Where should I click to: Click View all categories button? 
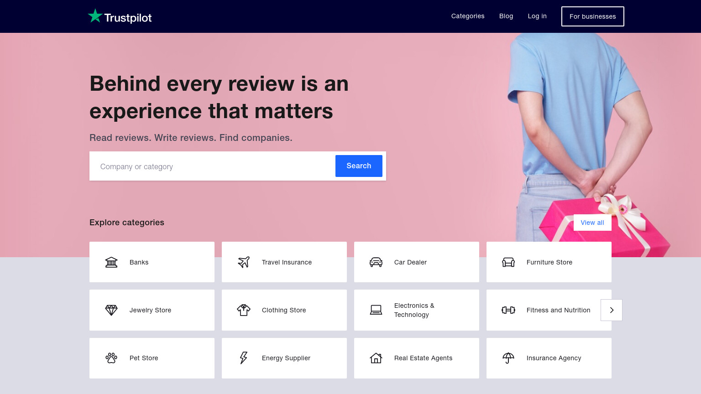pyautogui.click(x=592, y=223)
